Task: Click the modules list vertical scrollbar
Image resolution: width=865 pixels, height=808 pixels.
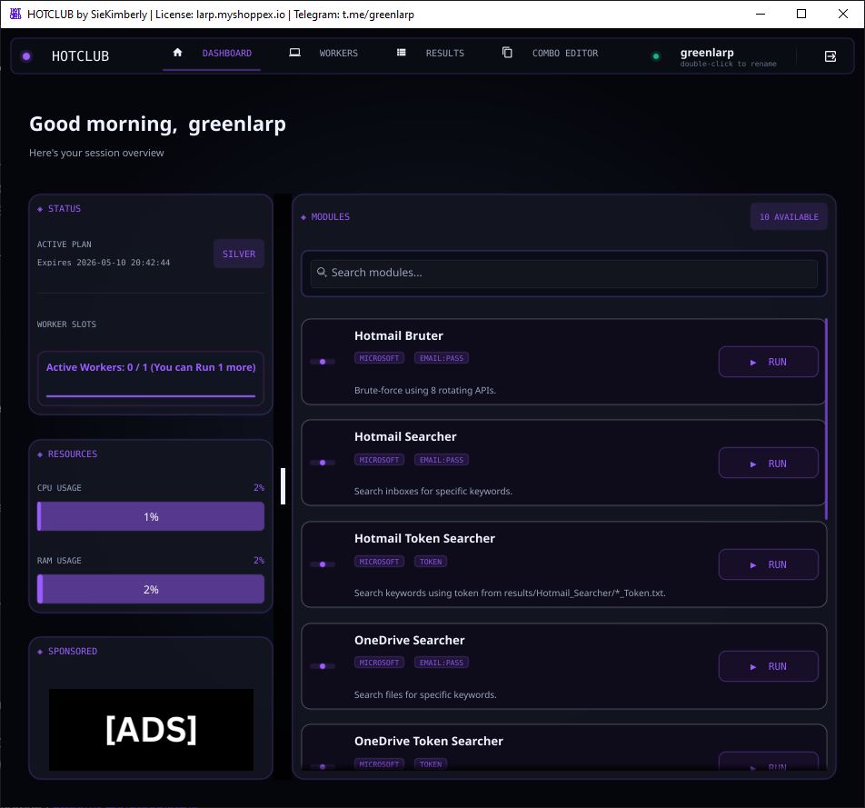Action: (826, 418)
